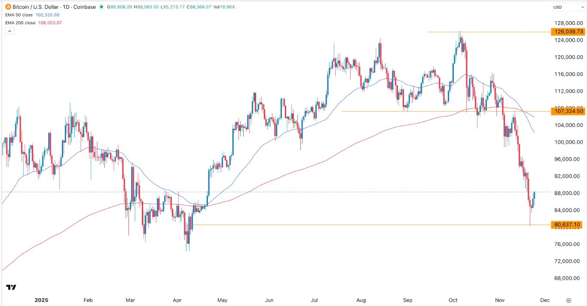This screenshot has width=587, height=306.
Task: Select the 1D timeframe label
Action: (65, 7)
